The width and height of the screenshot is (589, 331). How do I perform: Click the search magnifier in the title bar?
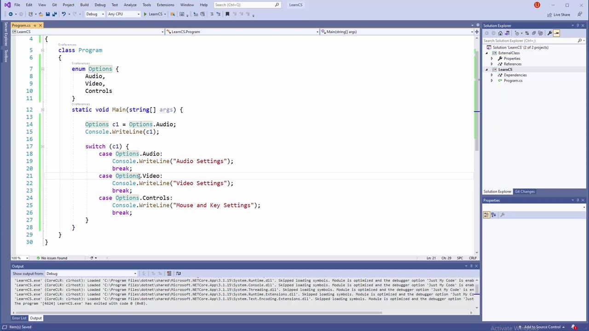[277, 5]
